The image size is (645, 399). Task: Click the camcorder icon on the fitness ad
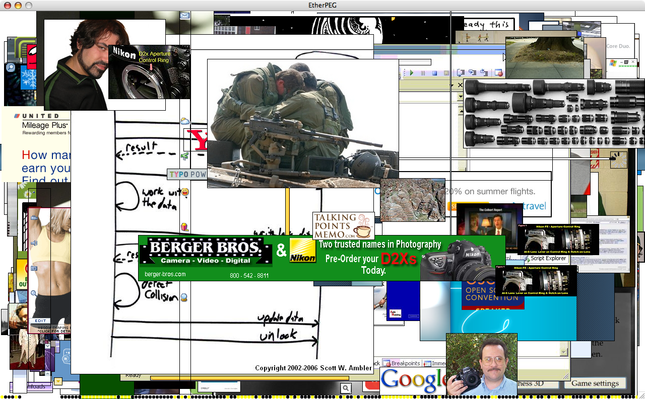point(34,217)
